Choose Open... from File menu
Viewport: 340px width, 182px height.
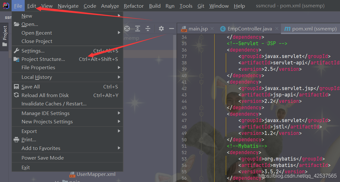click(x=67, y=24)
